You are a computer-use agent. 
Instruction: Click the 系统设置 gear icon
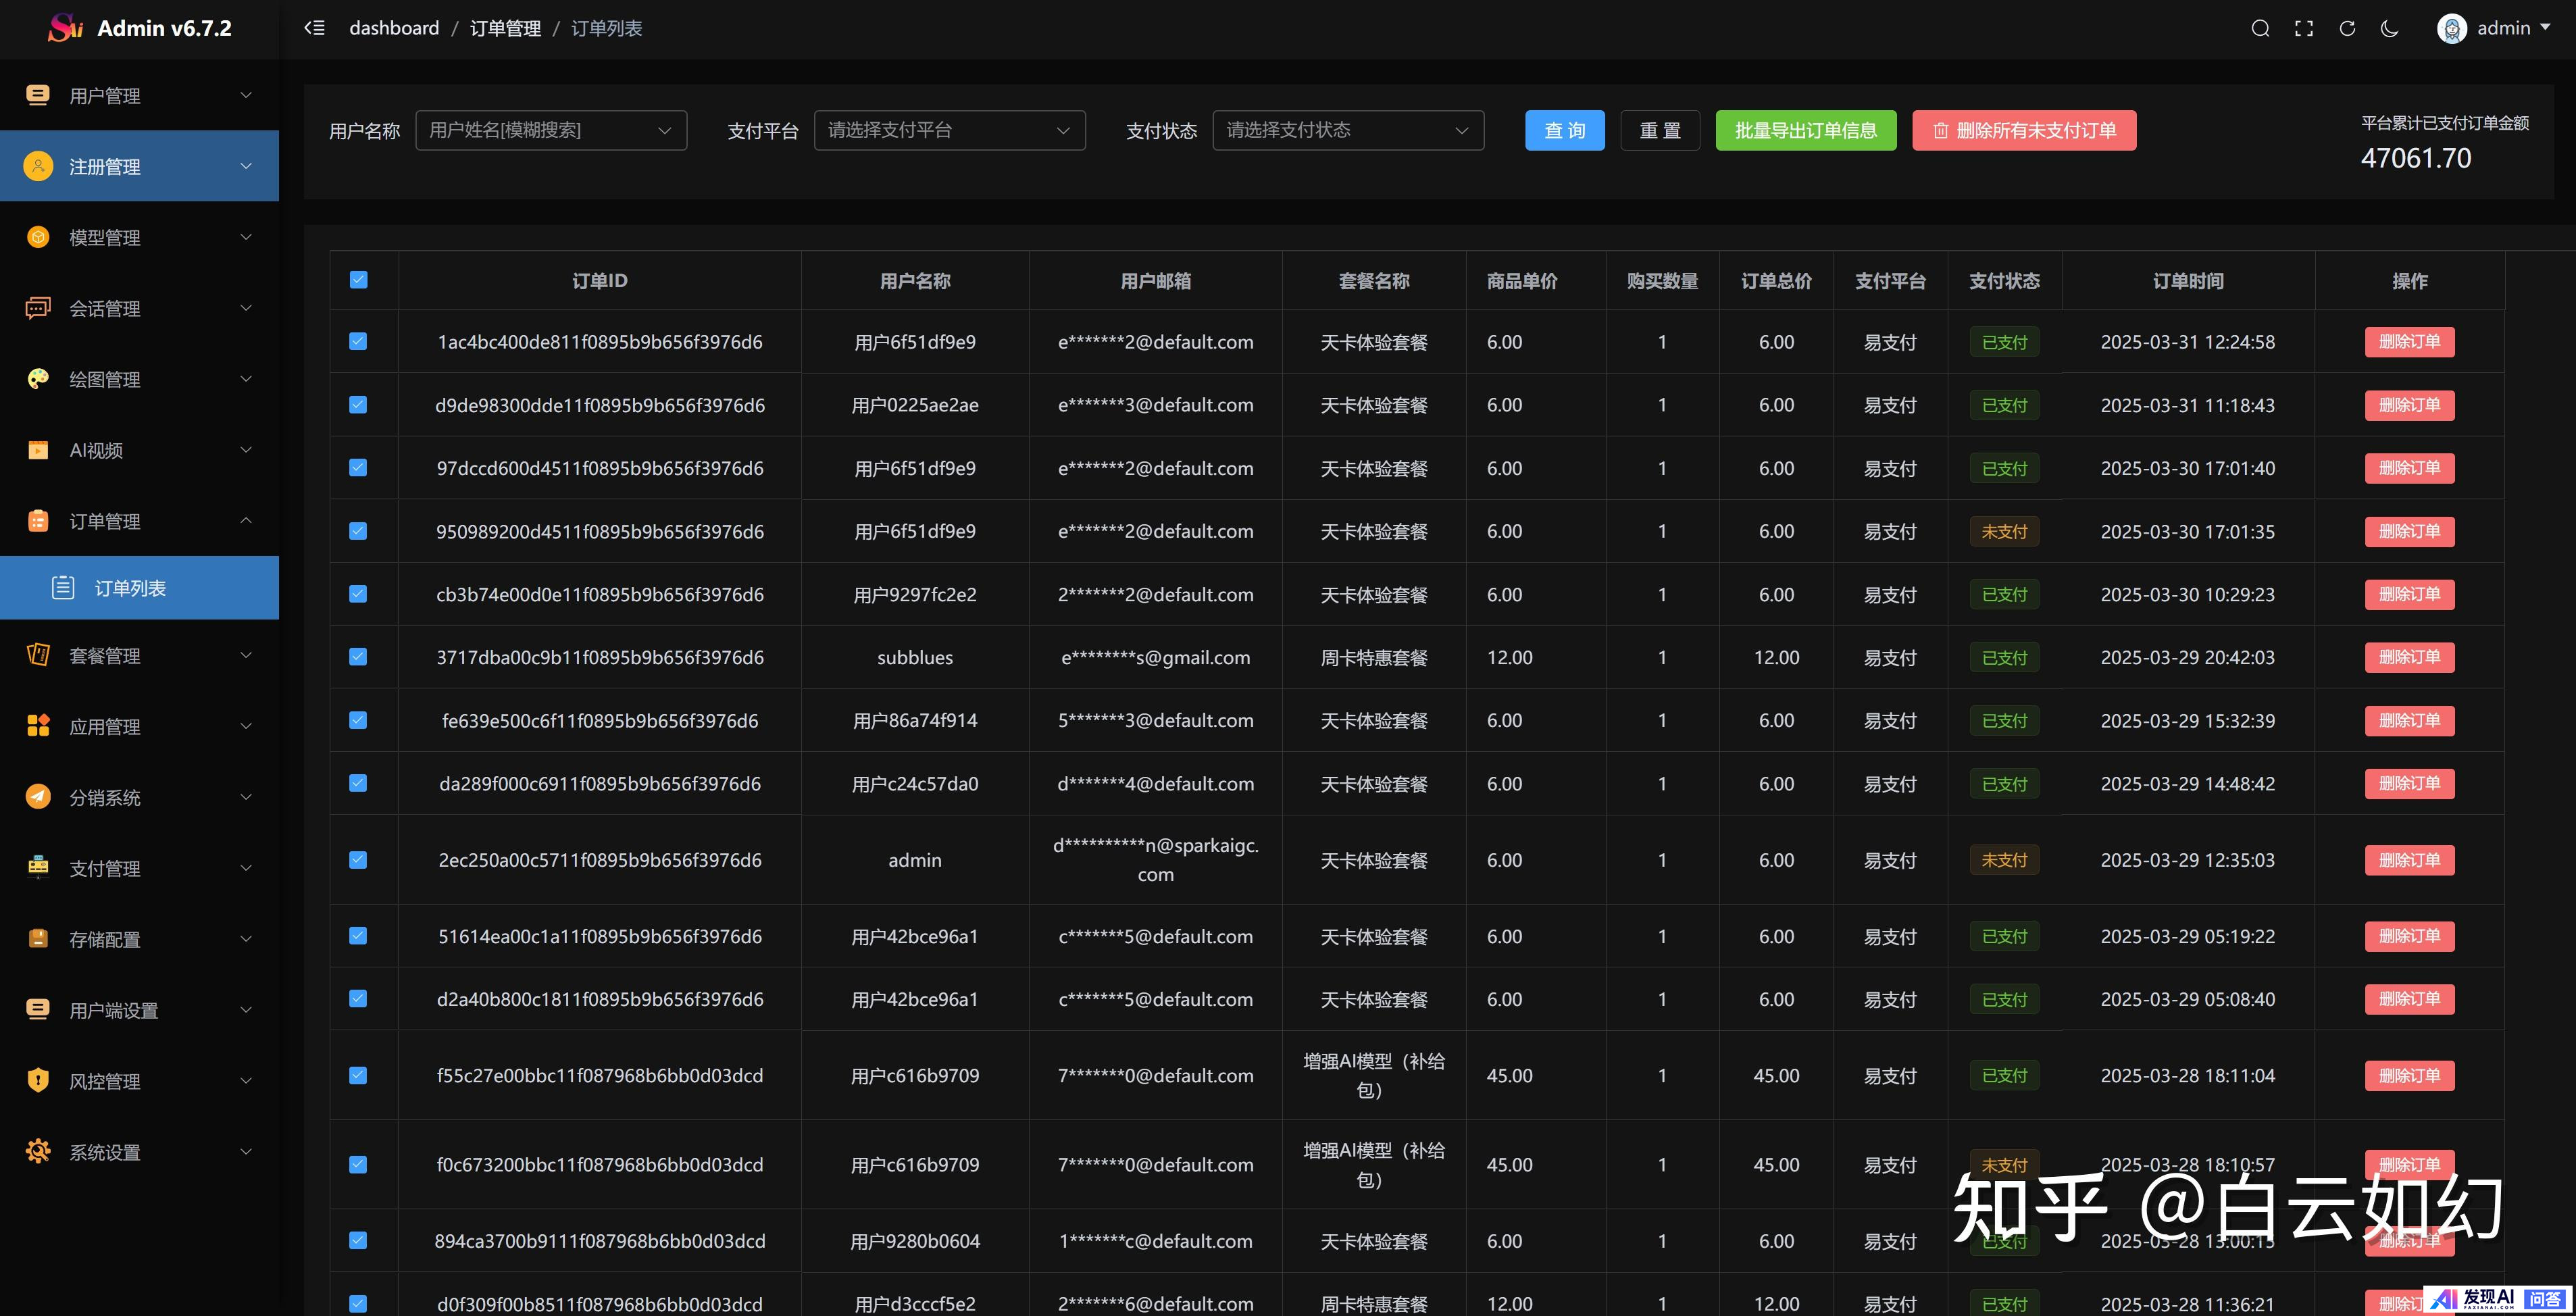[38, 1152]
